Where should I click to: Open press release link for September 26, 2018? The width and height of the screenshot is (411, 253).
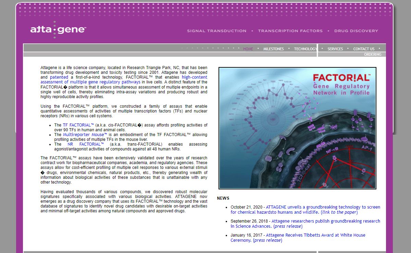coord(288,226)
